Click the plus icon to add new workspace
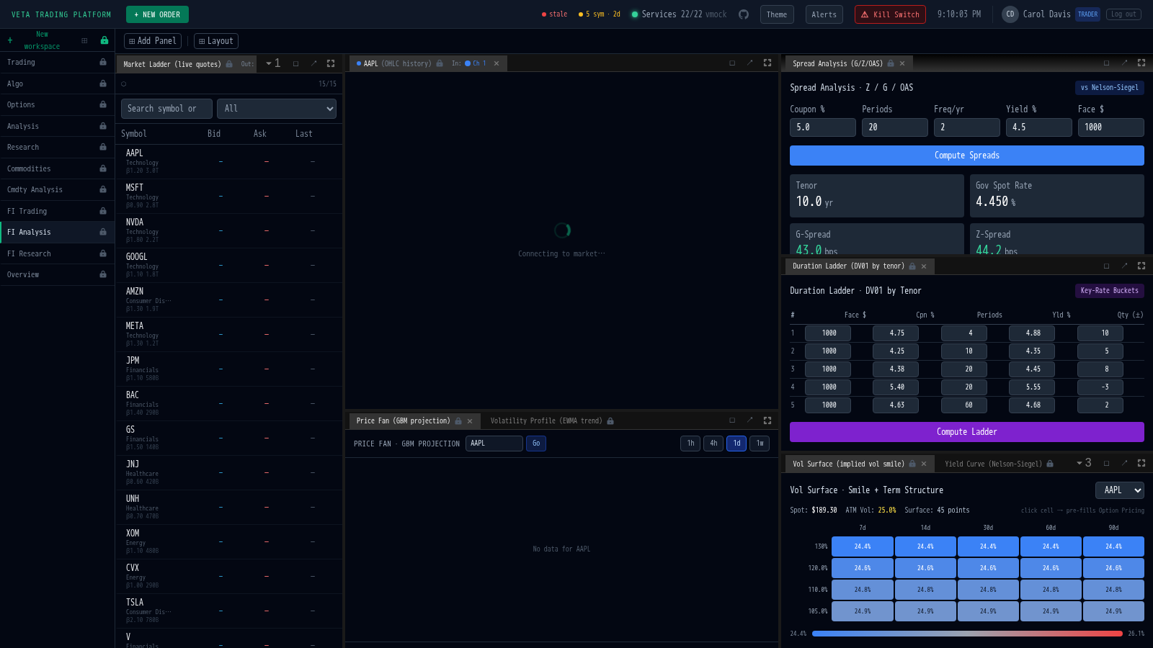 click(10, 40)
